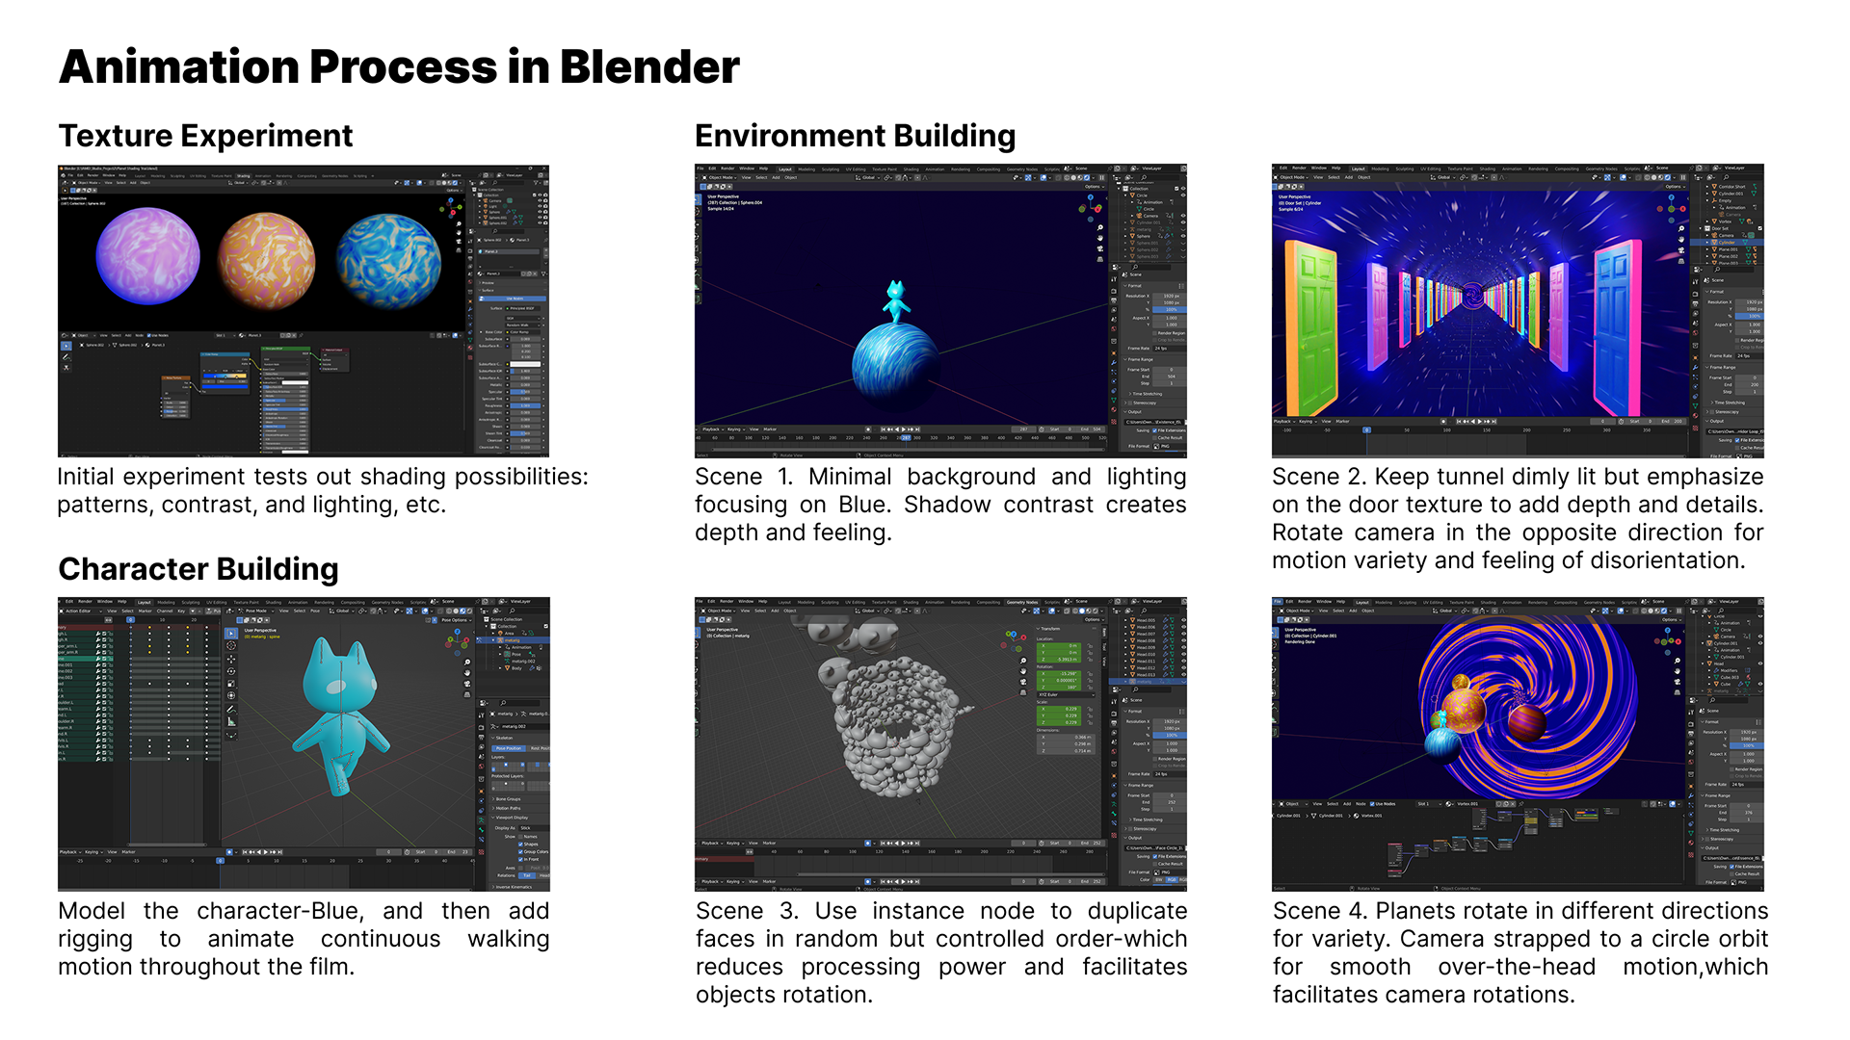Click the Pose Position button in Character Building

pos(509,748)
